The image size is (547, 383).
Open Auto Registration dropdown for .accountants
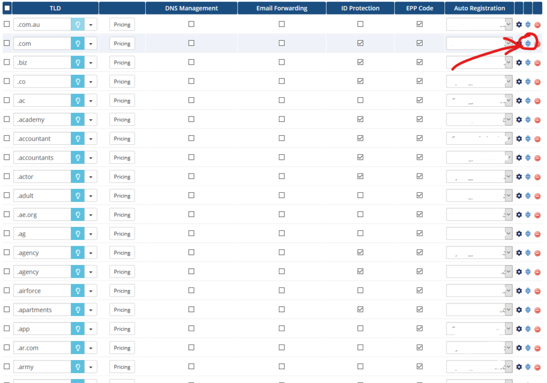coord(479,158)
